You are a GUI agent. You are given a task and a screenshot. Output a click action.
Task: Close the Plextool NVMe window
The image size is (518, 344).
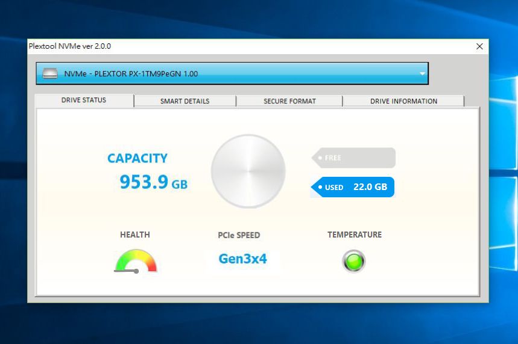pos(479,46)
